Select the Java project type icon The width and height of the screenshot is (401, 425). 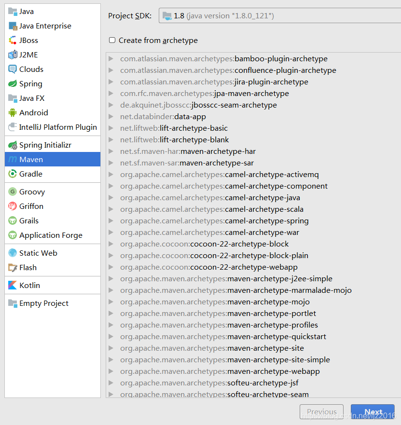point(13,12)
